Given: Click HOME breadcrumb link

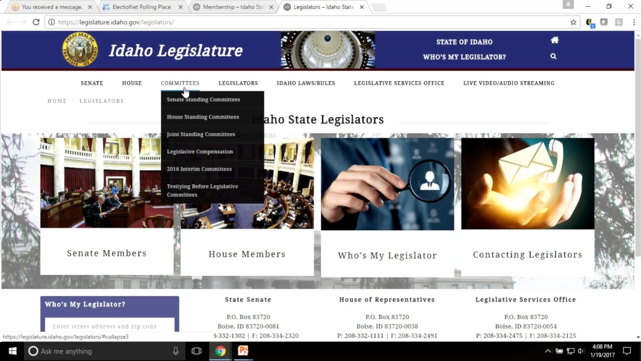Looking at the screenshot, I should coord(57,101).
